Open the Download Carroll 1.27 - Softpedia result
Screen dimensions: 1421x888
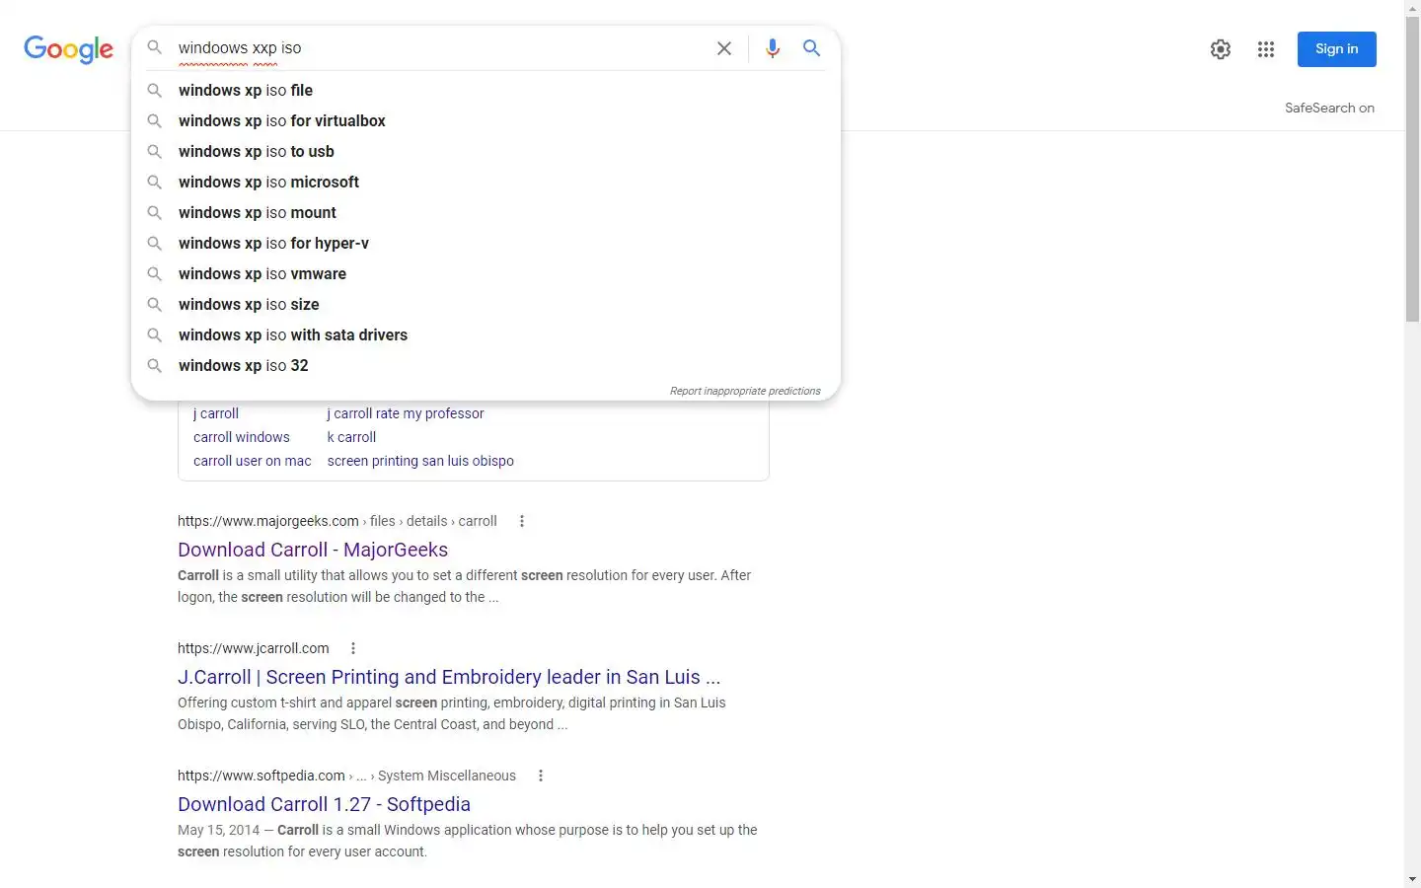(324, 804)
